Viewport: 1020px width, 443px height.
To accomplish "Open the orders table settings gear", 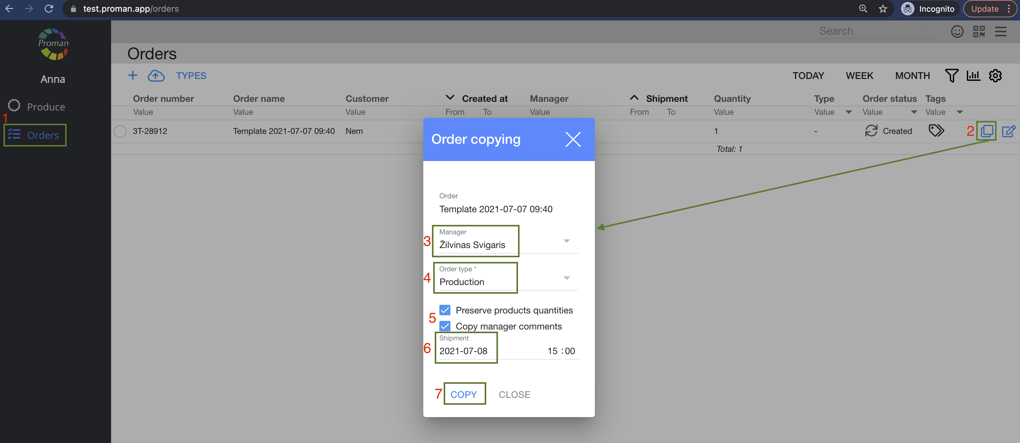I will pos(995,76).
